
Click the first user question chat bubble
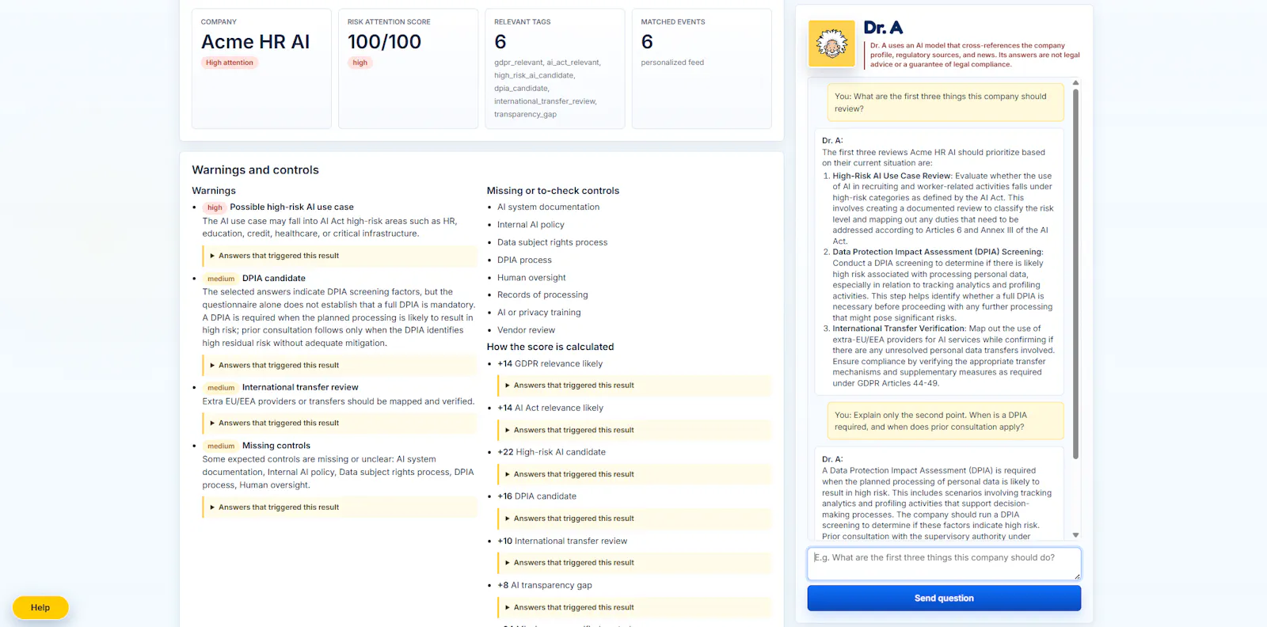click(x=945, y=103)
